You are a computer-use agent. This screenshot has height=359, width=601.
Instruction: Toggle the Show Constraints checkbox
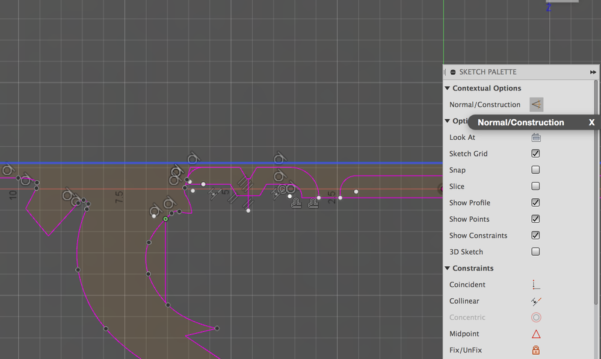(535, 235)
